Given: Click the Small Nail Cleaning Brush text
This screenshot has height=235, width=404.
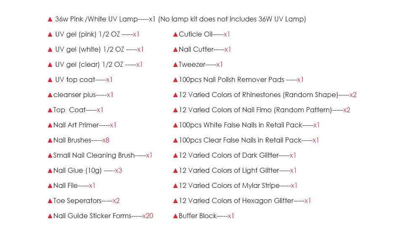Looking at the screenshot, I should [94, 155].
